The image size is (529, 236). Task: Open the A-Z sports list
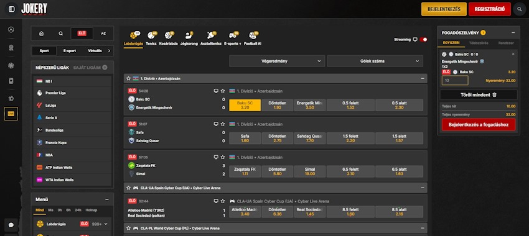tap(103, 34)
